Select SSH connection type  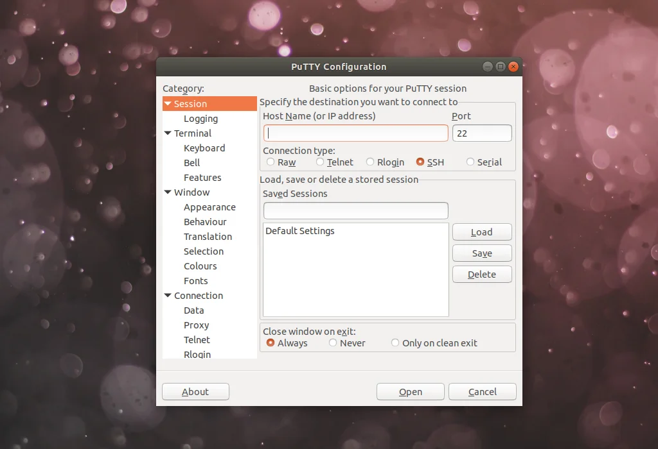(420, 162)
